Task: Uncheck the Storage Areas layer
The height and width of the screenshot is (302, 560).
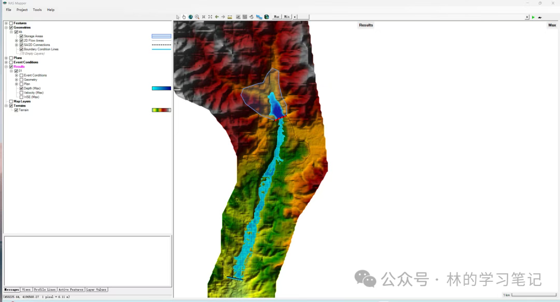Action: click(x=21, y=36)
